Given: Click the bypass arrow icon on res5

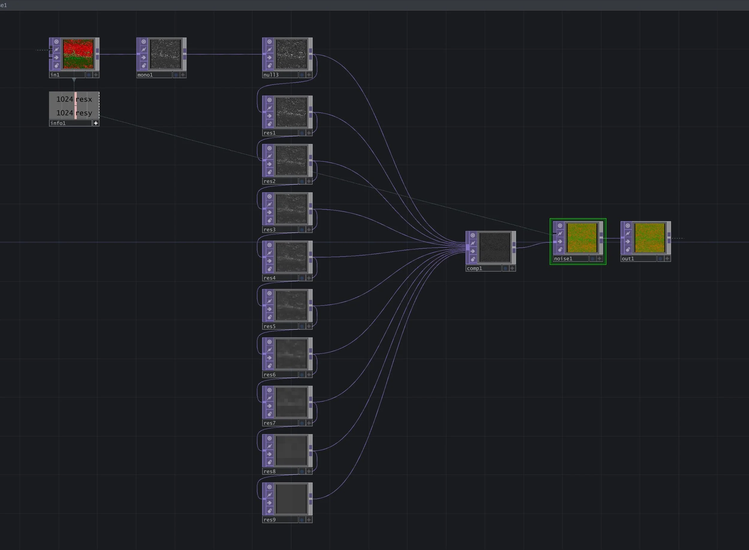Looking at the screenshot, I should coord(269,309).
